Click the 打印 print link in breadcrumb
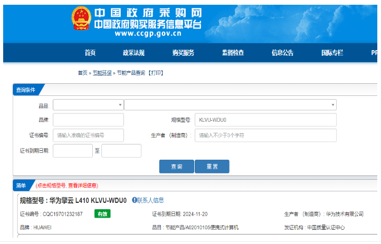The width and height of the screenshot is (381, 244). 156,73
